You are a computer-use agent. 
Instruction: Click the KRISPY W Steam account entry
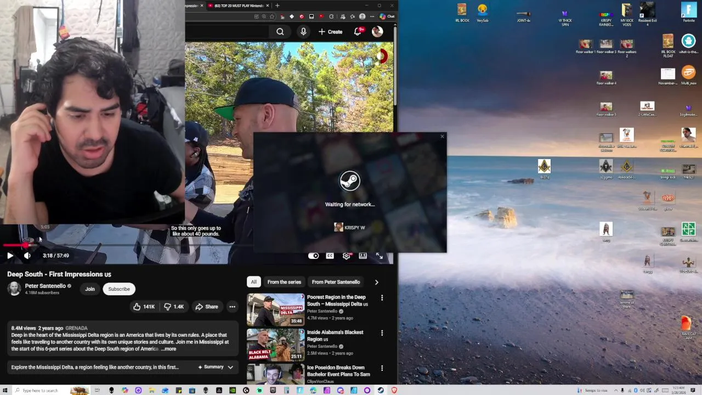click(349, 227)
